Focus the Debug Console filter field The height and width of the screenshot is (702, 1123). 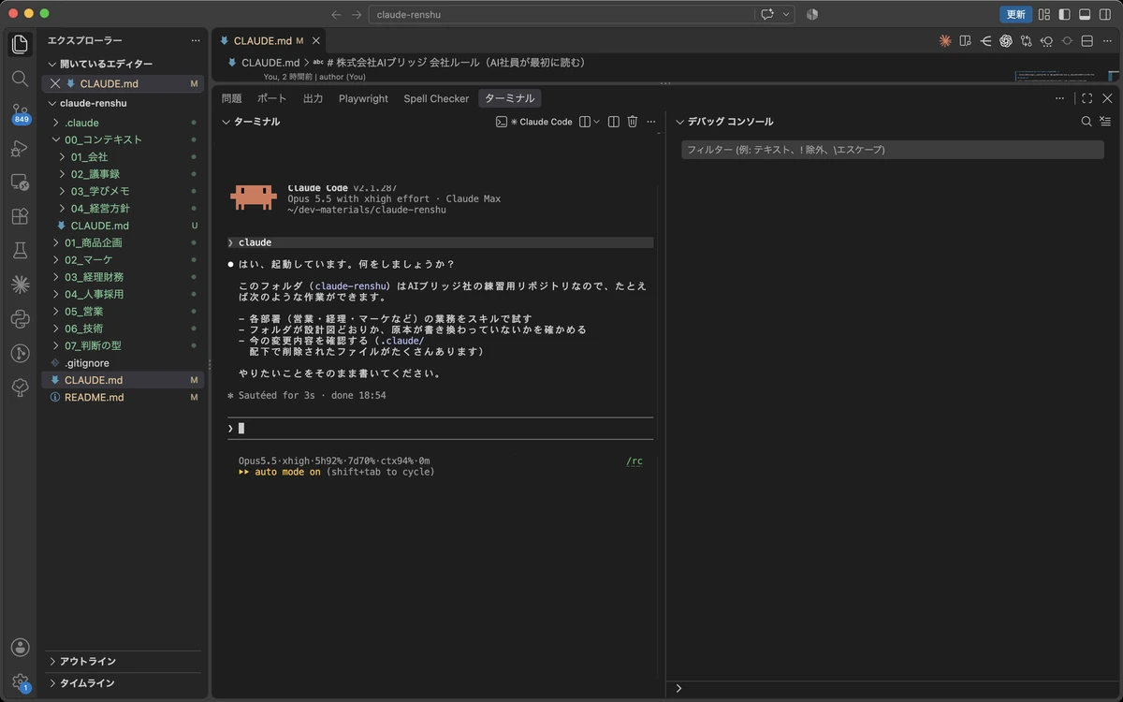pyautogui.click(x=892, y=150)
